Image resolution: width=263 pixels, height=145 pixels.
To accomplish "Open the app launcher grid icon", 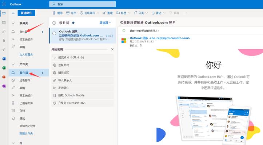I will click(4, 4).
